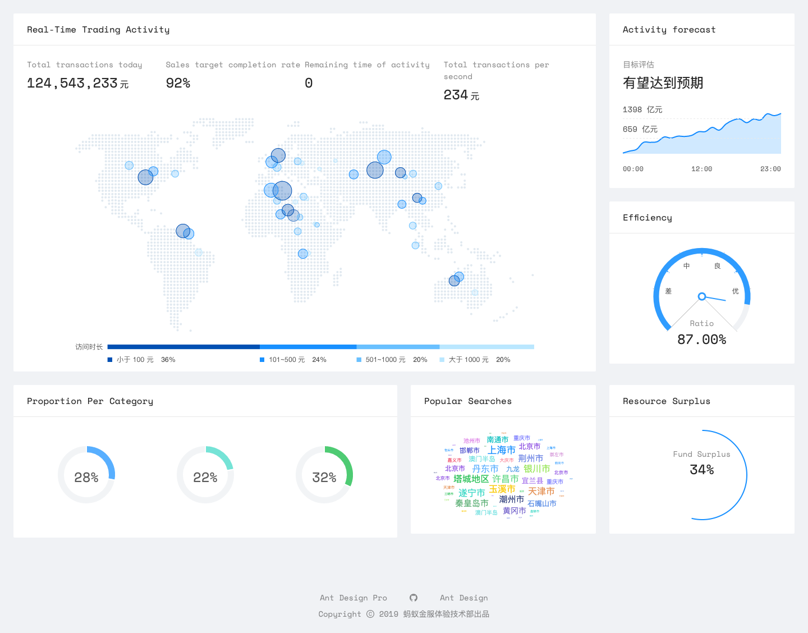808x633 pixels.
Task: Click the 501~1000 元 legend marker
Action: [x=359, y=360]
